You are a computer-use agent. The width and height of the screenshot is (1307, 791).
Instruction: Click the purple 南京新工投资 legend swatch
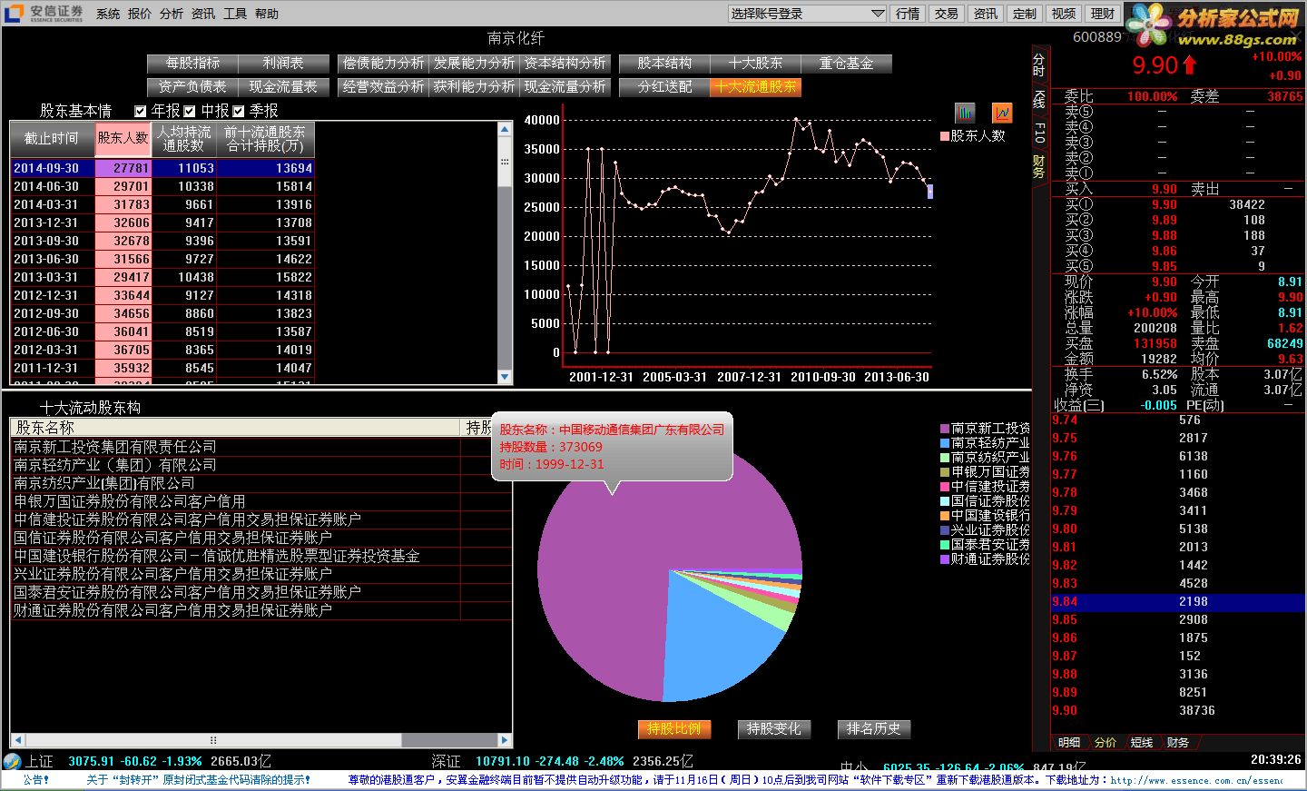point(945,429)
